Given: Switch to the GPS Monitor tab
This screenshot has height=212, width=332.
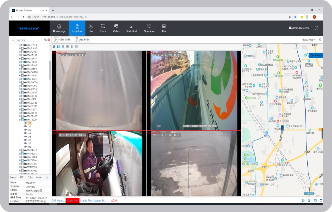Looking at the screenshot, I should pos(58,200).
